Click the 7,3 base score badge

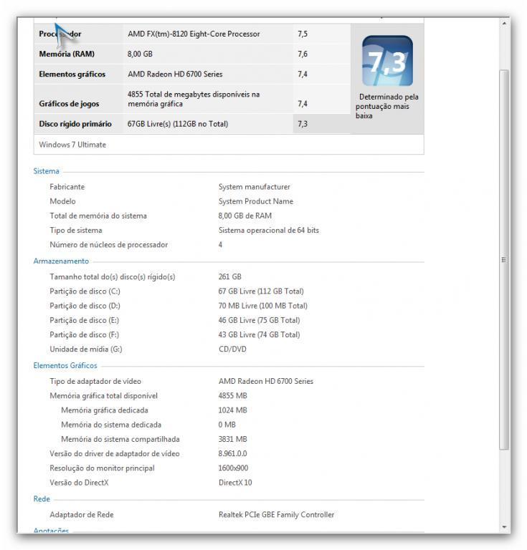pos(387,62)
